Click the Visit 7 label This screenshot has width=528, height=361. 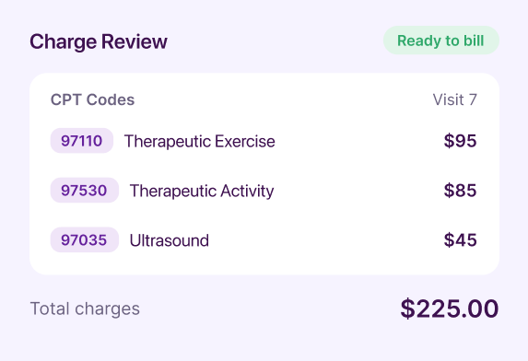454,99
